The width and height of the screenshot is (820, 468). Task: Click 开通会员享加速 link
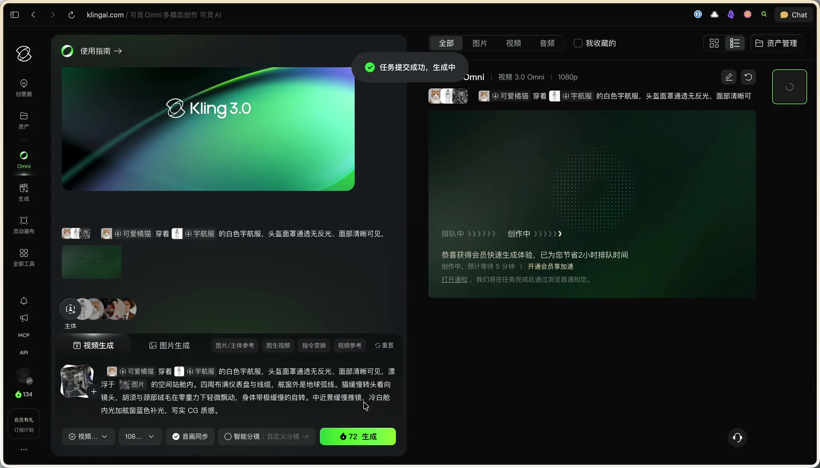pos(551,266)
